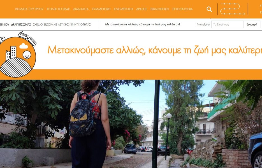Click the Εγγραφή subscribe button
Viewport: 262px width, 168px height.
(252, 24)
